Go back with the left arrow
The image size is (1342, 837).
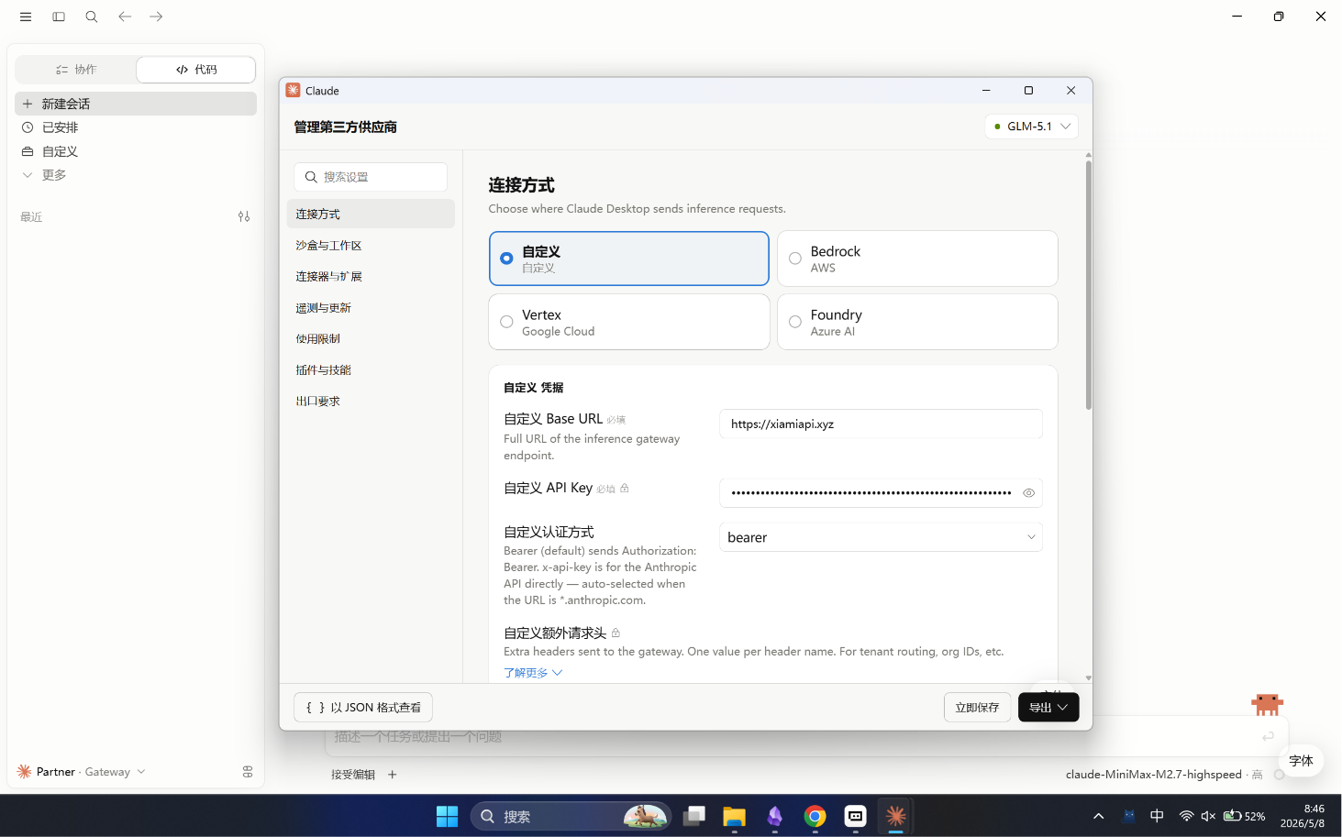pyautogui.click(x=125, y=17)
